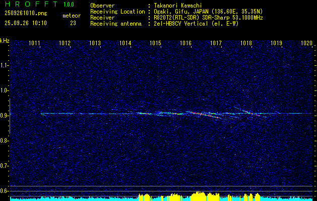Select the version number 1.0.0

69,5
